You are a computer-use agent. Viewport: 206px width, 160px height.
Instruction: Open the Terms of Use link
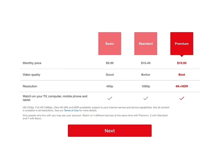click(x=71, y=111)
